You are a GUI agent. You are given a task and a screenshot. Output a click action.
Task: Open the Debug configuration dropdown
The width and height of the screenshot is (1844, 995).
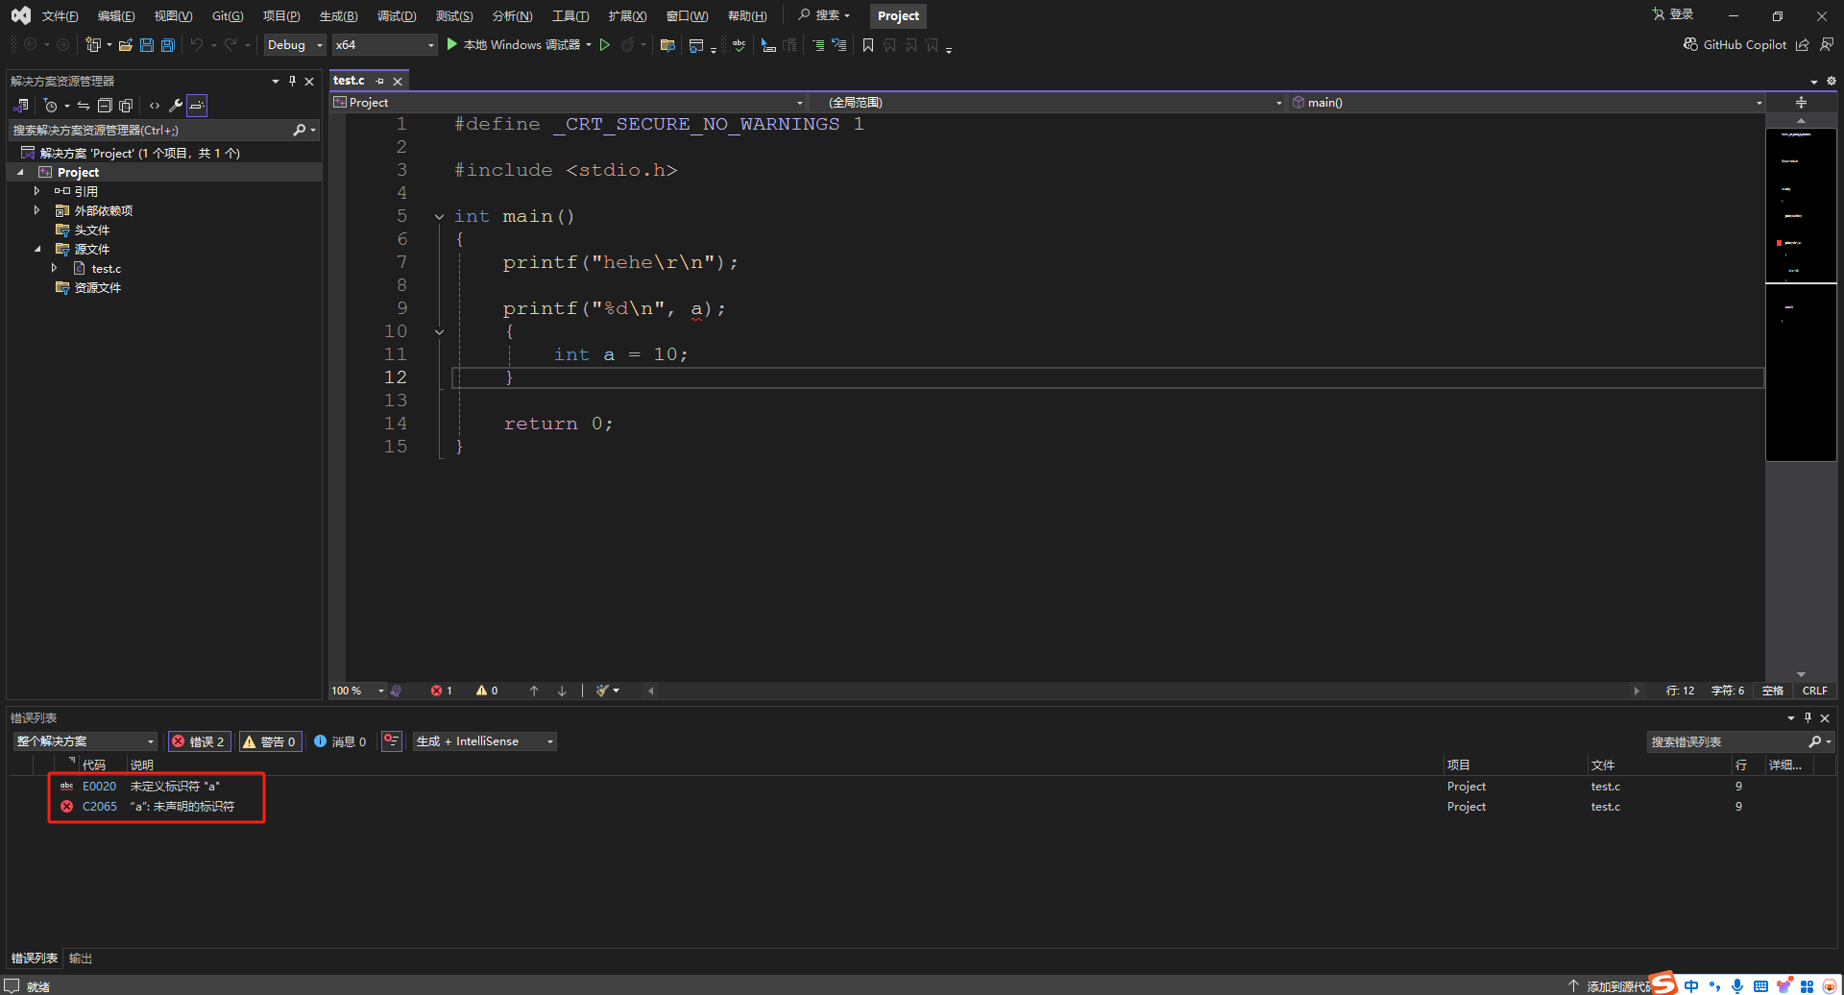pyautogui.click(x=294, y=45)
